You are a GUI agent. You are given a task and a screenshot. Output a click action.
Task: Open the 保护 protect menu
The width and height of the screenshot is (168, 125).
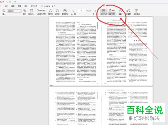26,6
